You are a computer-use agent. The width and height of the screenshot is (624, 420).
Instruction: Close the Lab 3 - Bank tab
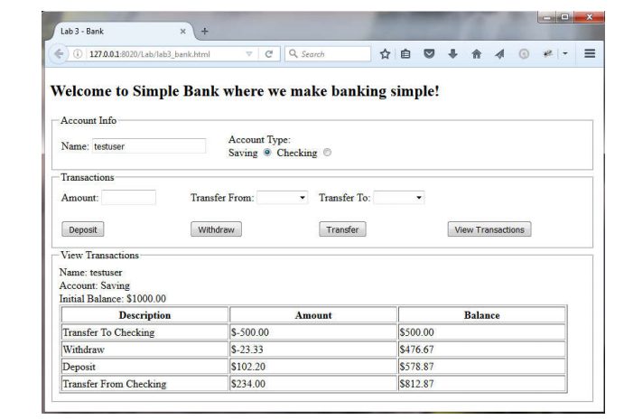(182, 32)
